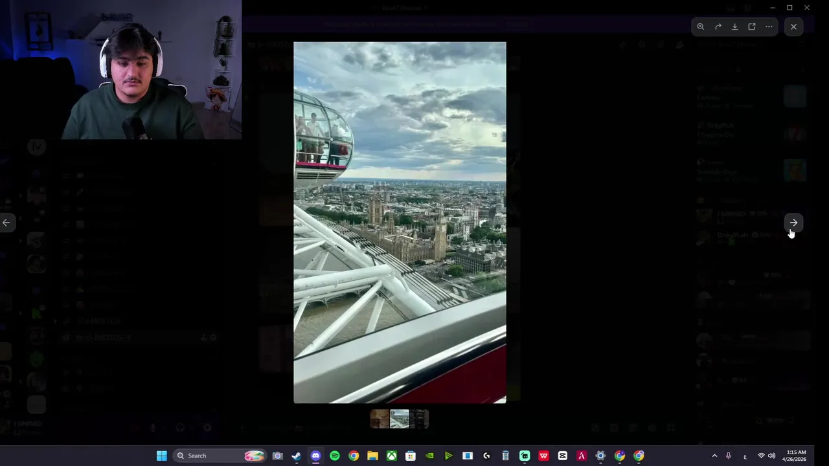
Task: Open CapCut from the taskbar
Action: (562, 456)
